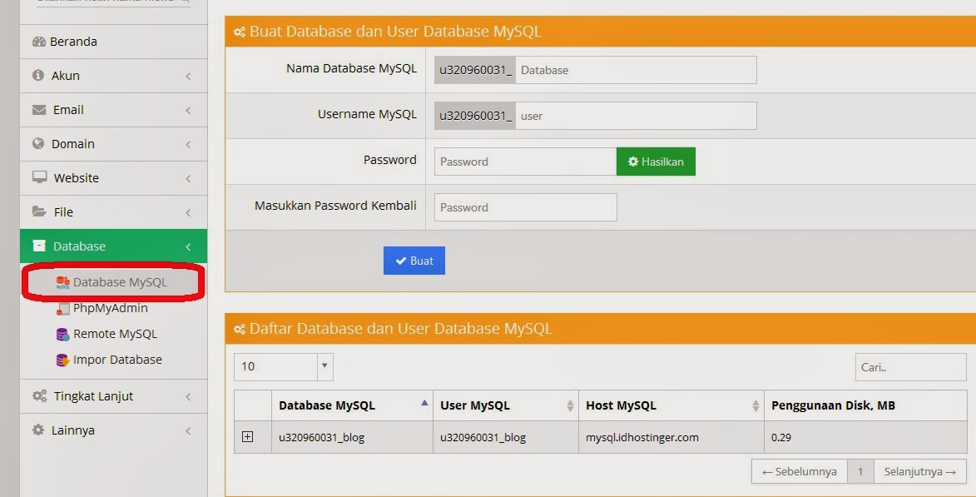The width and height of the screenshot is (976, 497).
Task: Click the Tingkat Lanjut gears icon
Action: tap(39, 396)
